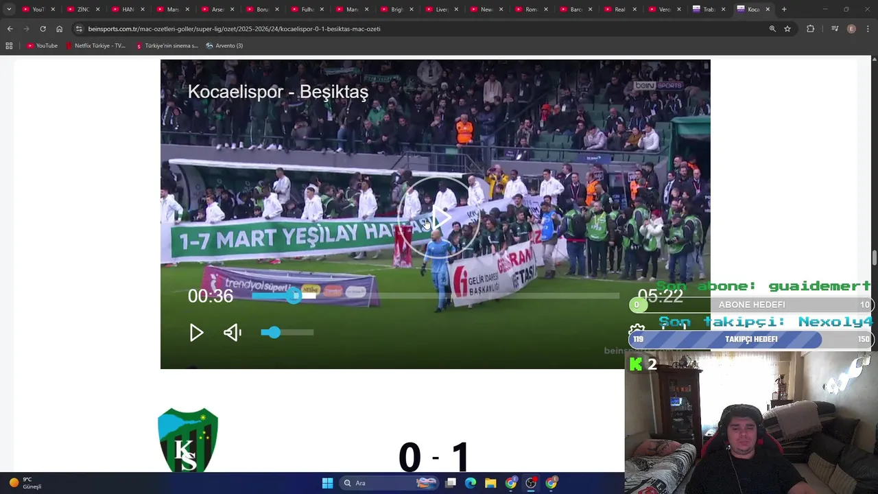Open the browser home page
The image size is (878, 494).
[x=59, y=29]
